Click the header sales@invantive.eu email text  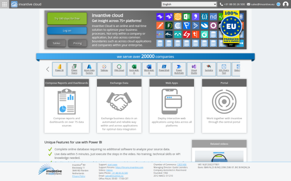click(x=262, y=4)
